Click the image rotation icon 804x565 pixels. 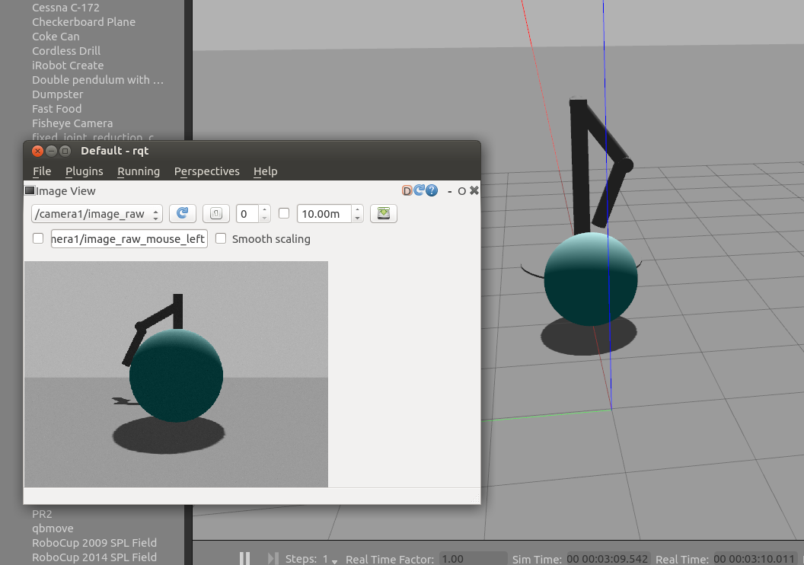pyautogui.click(x=215, y=214)
